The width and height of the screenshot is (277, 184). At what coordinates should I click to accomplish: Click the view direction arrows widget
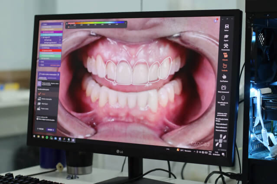click(222, 140)
